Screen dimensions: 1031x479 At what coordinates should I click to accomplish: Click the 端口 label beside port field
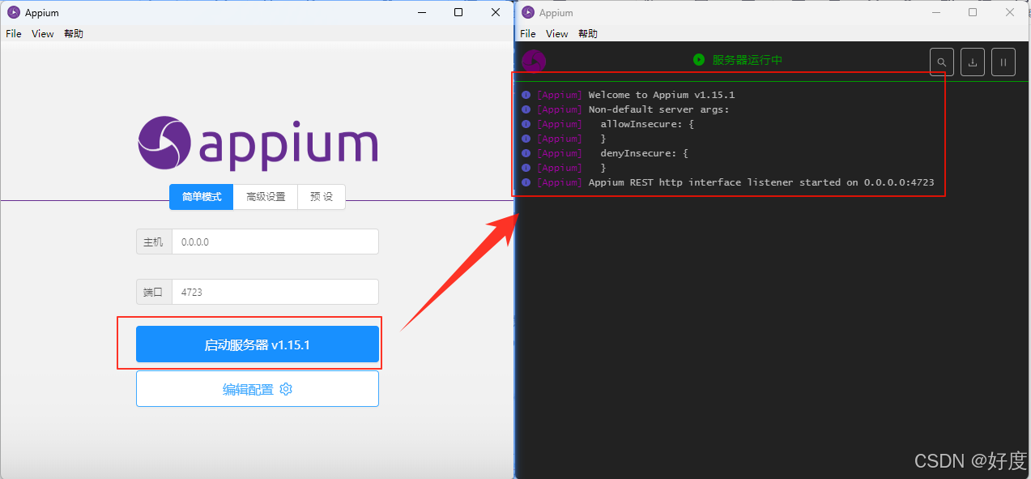tap(154, 292)
